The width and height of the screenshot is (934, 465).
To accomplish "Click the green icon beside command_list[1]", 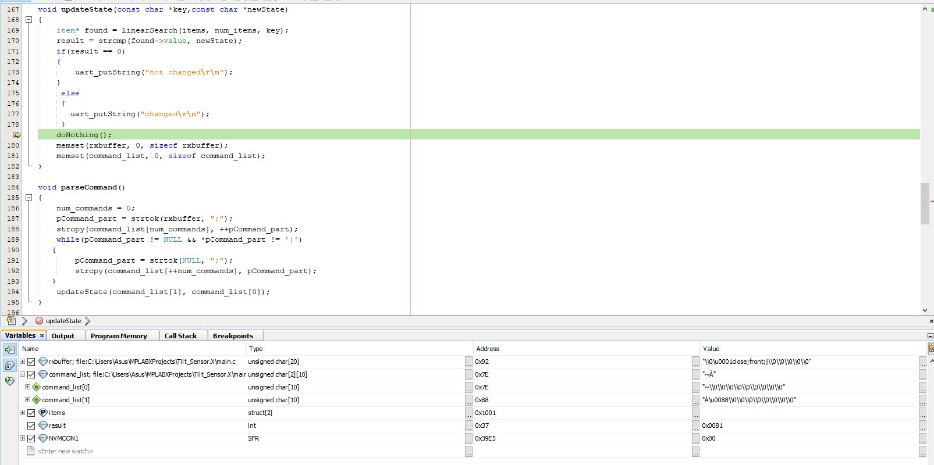I will coord(37,400).
